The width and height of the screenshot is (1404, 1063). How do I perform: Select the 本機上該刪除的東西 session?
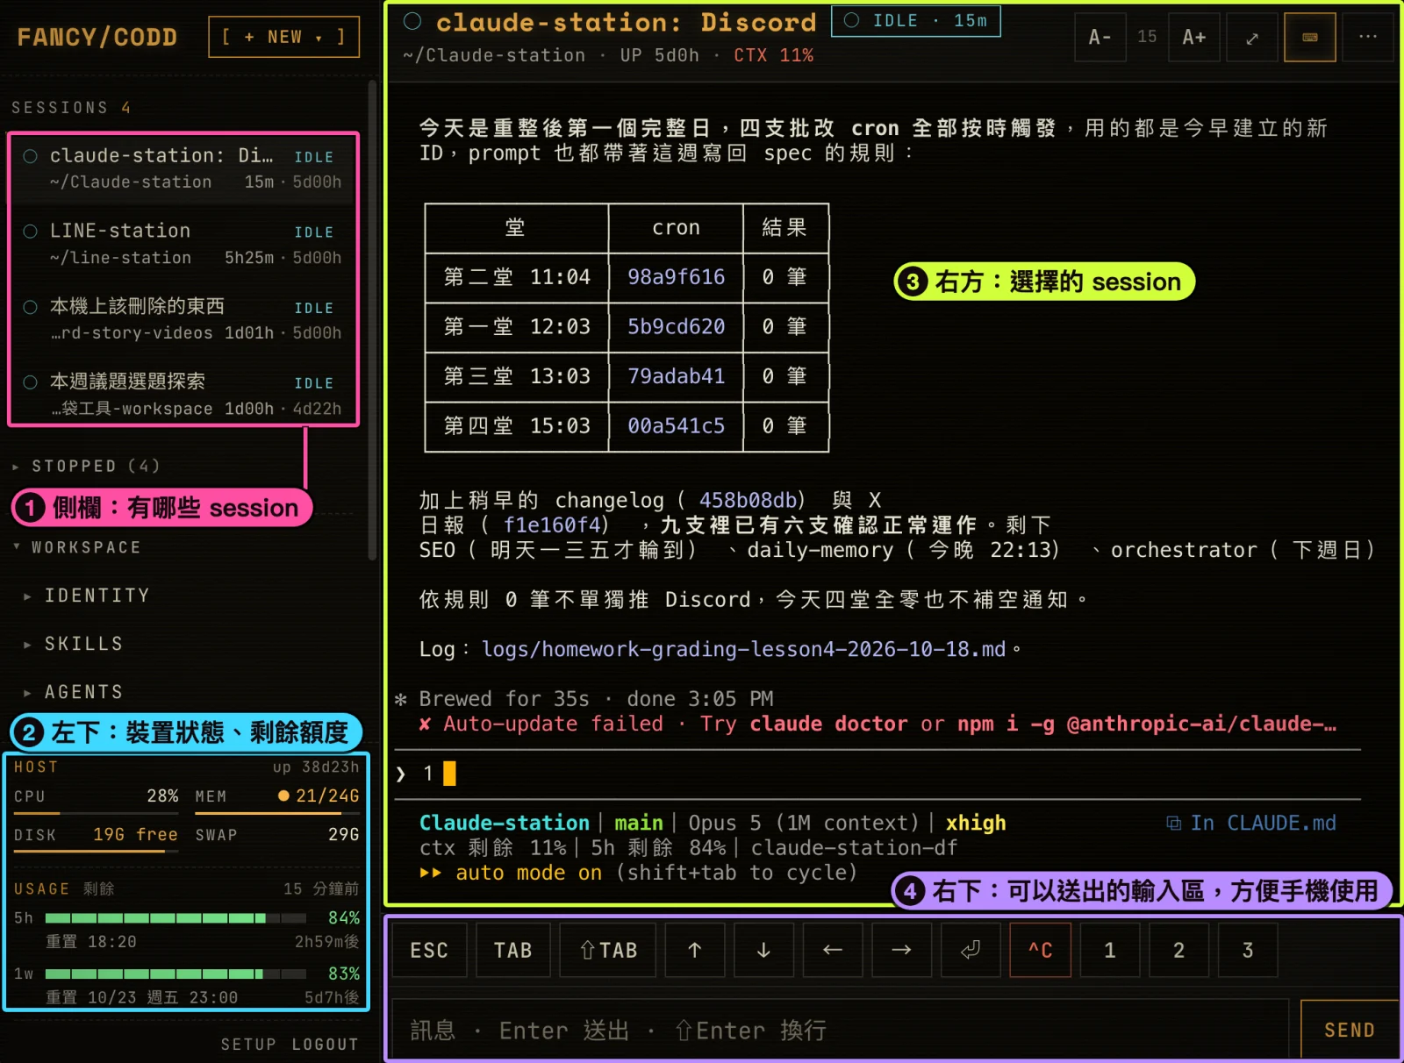(x=183, y=319)
